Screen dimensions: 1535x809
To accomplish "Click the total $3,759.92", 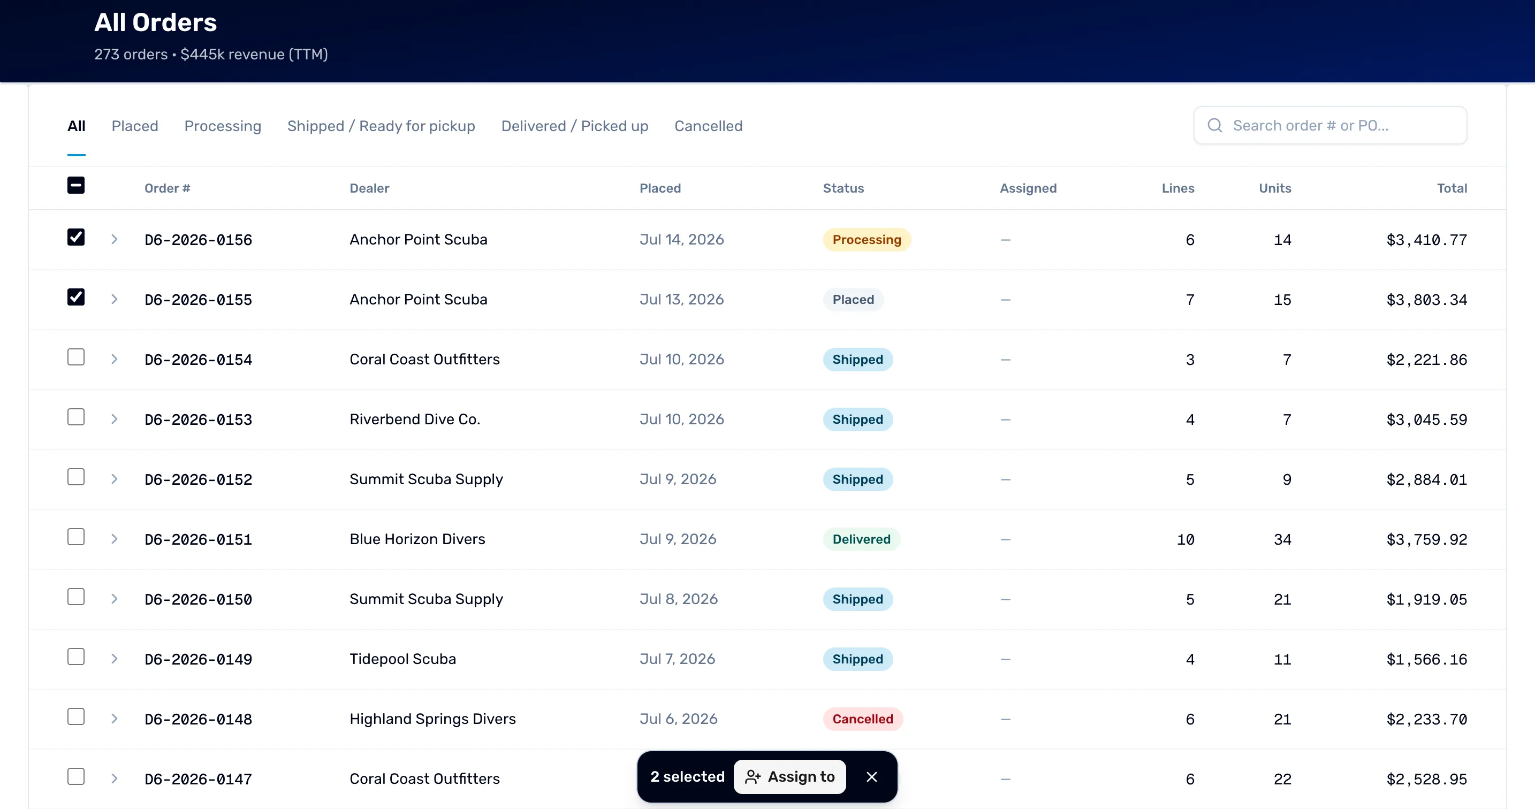I will [1426, 539].
